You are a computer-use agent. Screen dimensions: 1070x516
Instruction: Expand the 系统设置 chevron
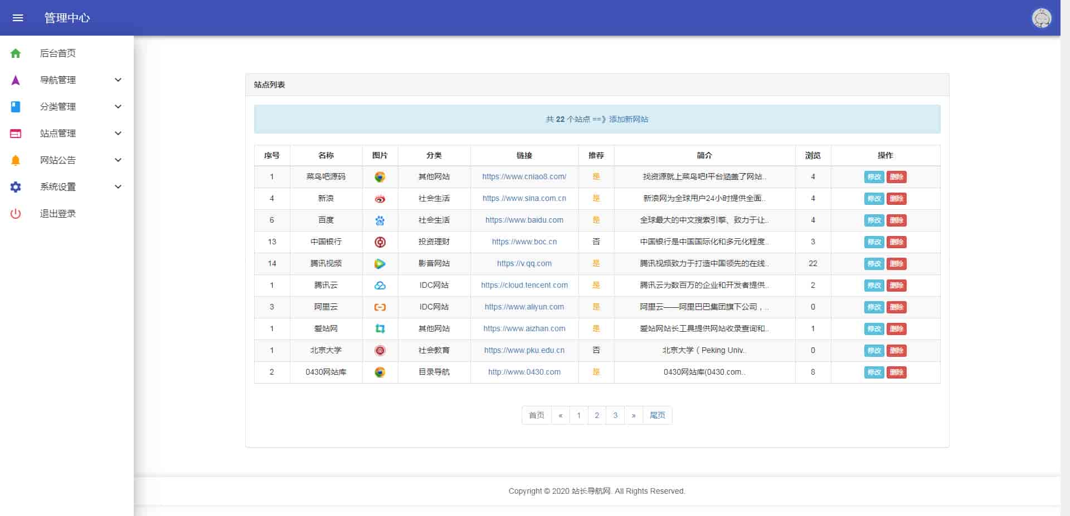point(118,187)
